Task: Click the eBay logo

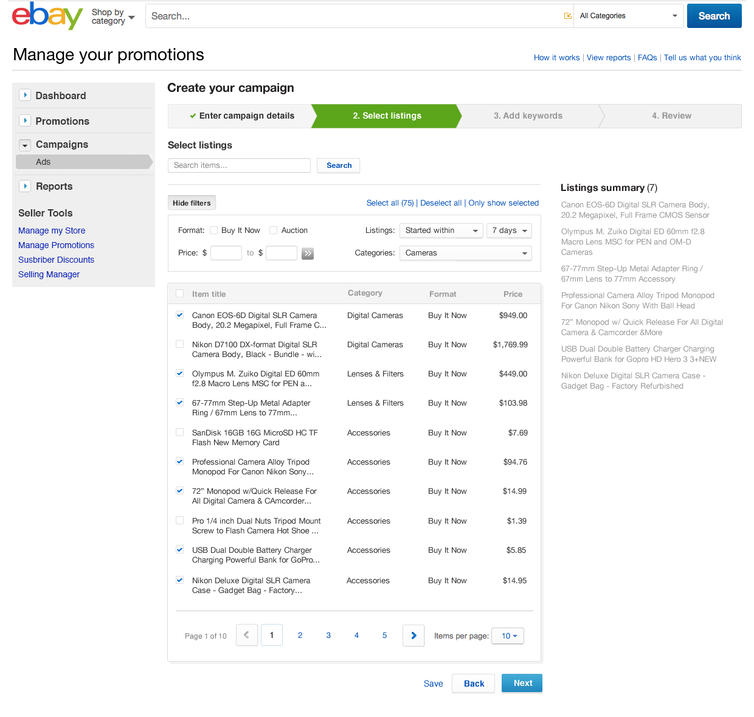Action: point(47,16)
